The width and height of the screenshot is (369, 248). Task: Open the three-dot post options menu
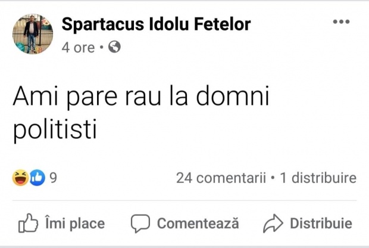click(x=341, y=23)
